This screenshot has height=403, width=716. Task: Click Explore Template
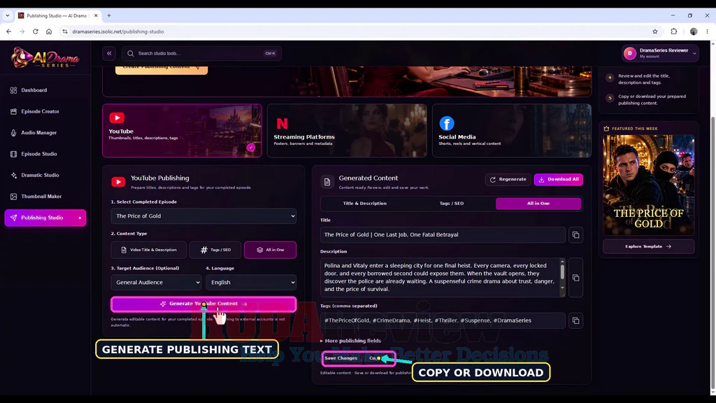coord(648,247)
